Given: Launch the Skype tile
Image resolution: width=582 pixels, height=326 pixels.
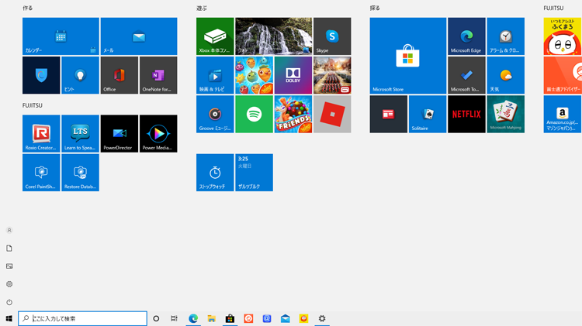Looking at the screenshot, I should tap(332, 36).
